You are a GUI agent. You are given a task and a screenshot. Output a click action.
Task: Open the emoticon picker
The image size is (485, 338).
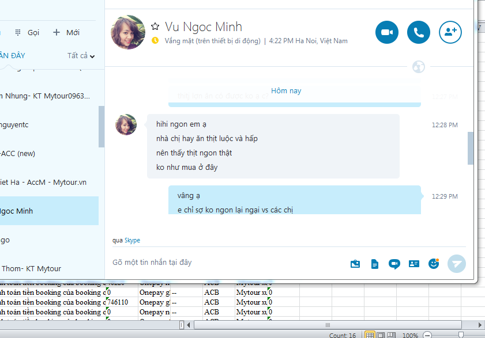tap(434, 264)
